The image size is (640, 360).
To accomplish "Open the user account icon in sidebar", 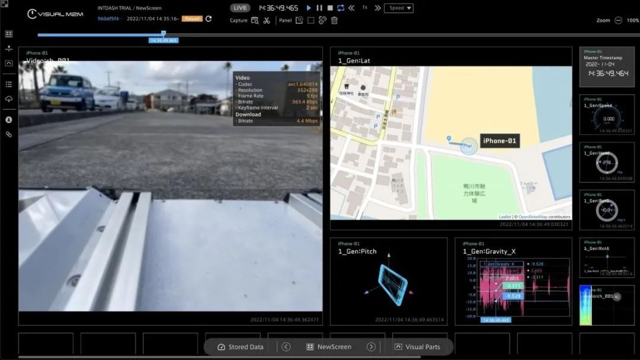I will point(9,120).
